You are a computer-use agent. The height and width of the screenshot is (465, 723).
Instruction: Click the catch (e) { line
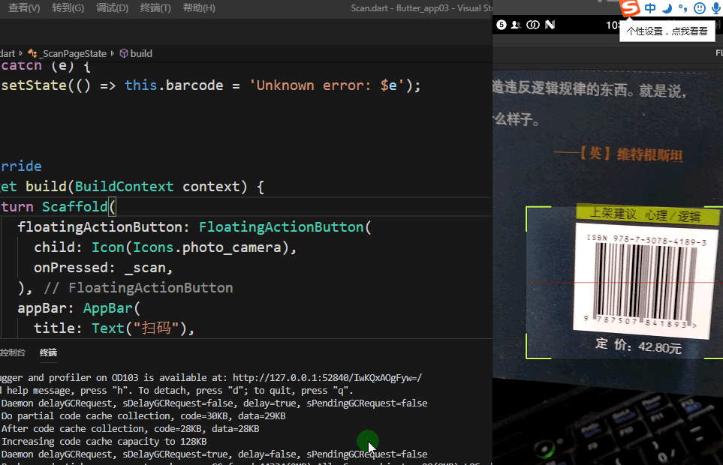(x=45, y=66)
